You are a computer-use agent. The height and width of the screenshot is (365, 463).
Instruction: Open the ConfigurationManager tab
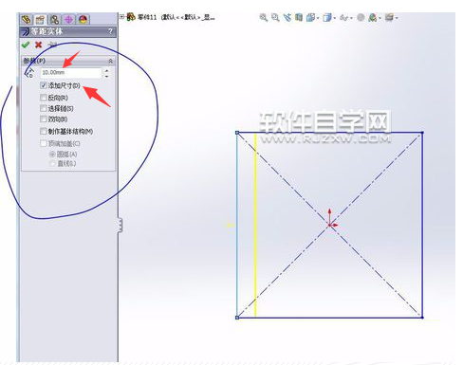click(x=54, y=20)
